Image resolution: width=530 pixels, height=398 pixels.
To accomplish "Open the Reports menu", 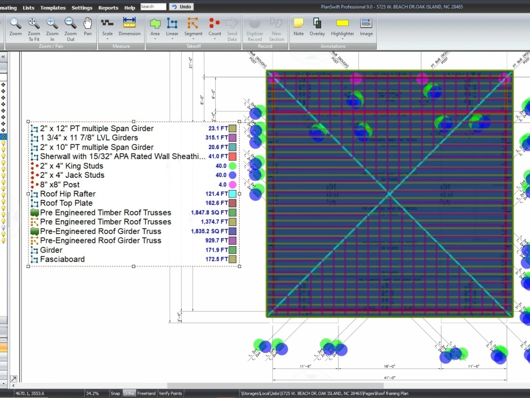I will point(108,7).
